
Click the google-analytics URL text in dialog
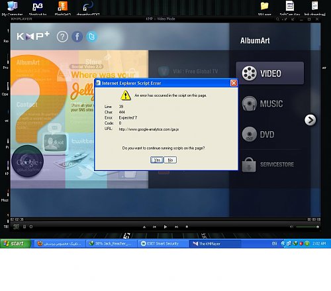(149, 129)
